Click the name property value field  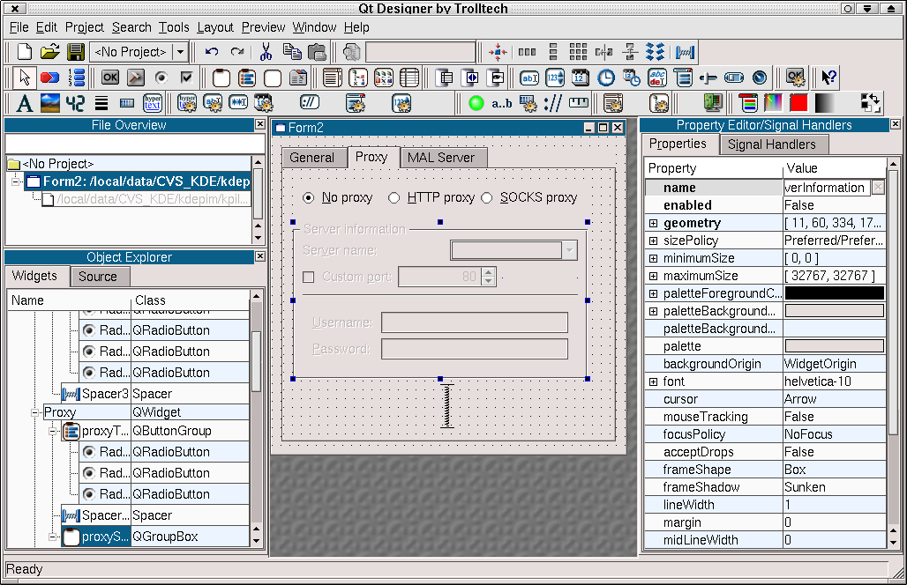point(826,188)
